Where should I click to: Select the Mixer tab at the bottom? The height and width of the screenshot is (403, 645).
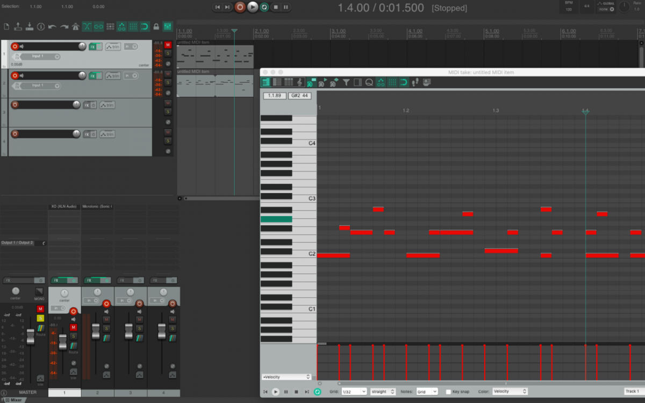click(16, 400)
